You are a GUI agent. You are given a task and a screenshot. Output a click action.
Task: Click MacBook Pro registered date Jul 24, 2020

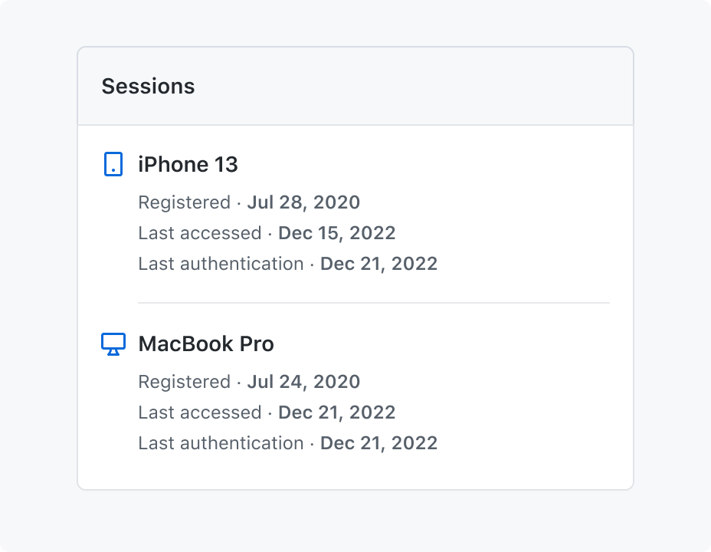[303, 382]
